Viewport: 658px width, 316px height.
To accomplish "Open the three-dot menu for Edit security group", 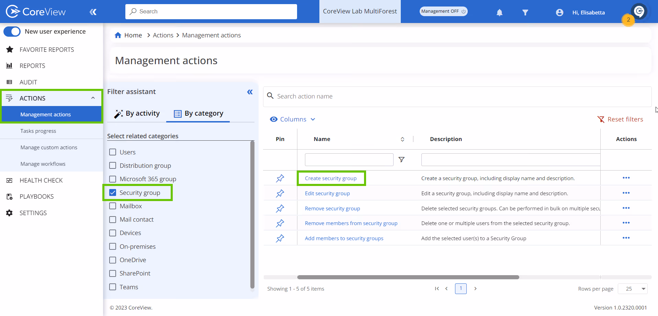I will [626, 193].
